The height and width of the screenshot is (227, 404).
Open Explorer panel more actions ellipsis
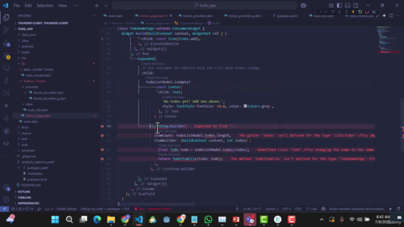point(93,16)
